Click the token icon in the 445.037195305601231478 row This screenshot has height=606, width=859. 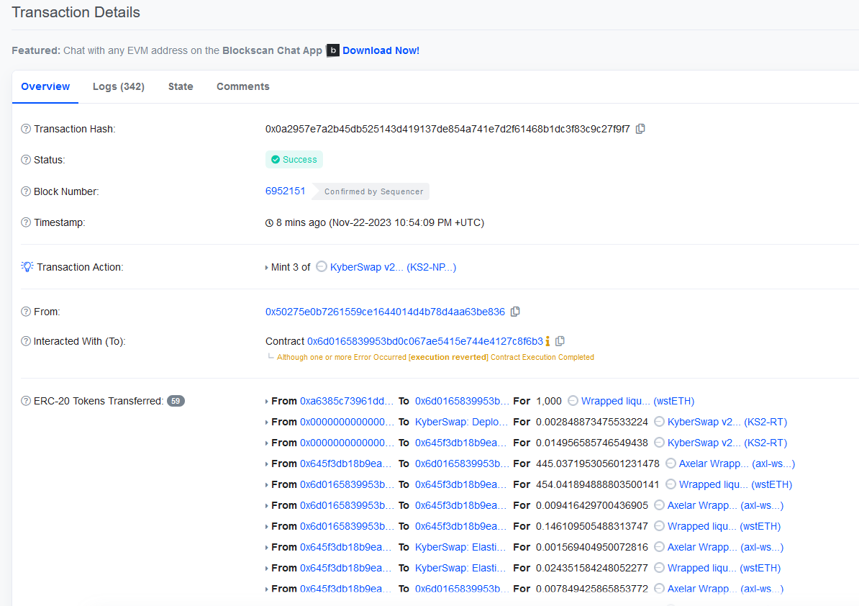point(671,463)
